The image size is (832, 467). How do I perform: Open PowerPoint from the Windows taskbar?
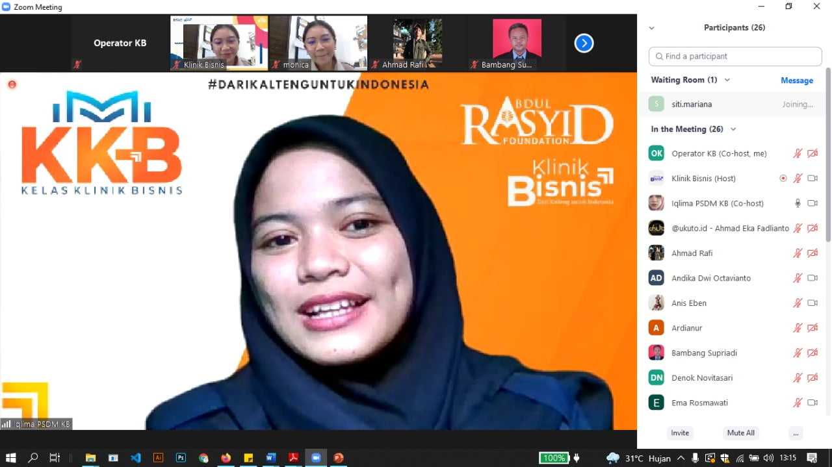pyautogui.click(x=338, y=458)
